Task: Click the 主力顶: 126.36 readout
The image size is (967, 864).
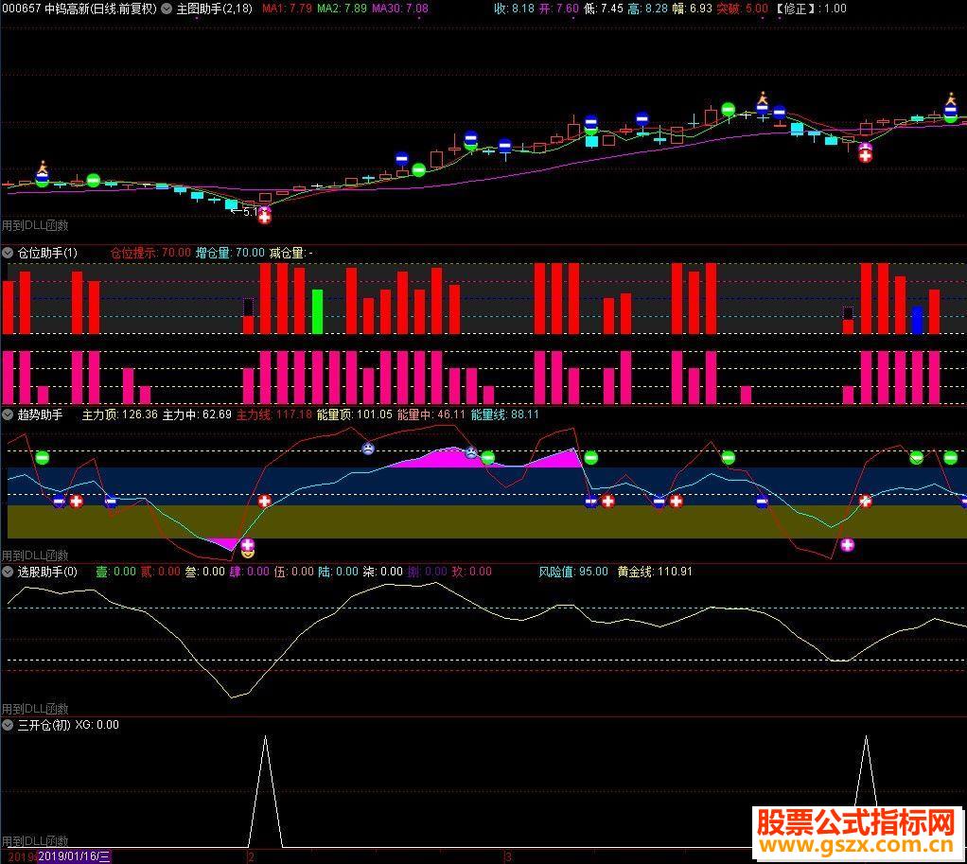Action: click(119, 414)
